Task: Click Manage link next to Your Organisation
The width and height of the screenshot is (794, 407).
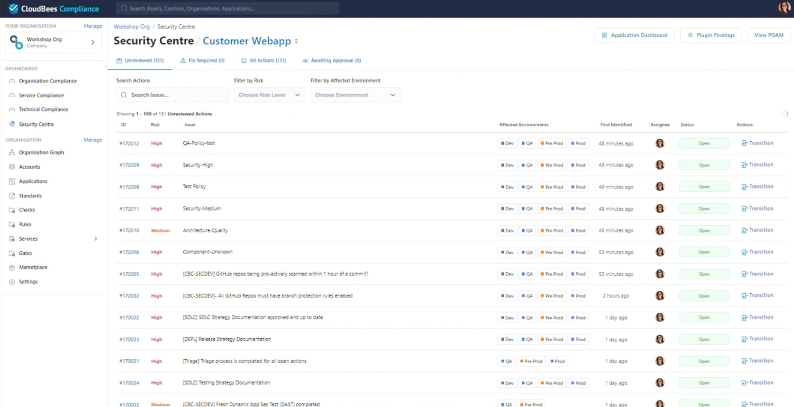Action: click(x=93, y=26)
